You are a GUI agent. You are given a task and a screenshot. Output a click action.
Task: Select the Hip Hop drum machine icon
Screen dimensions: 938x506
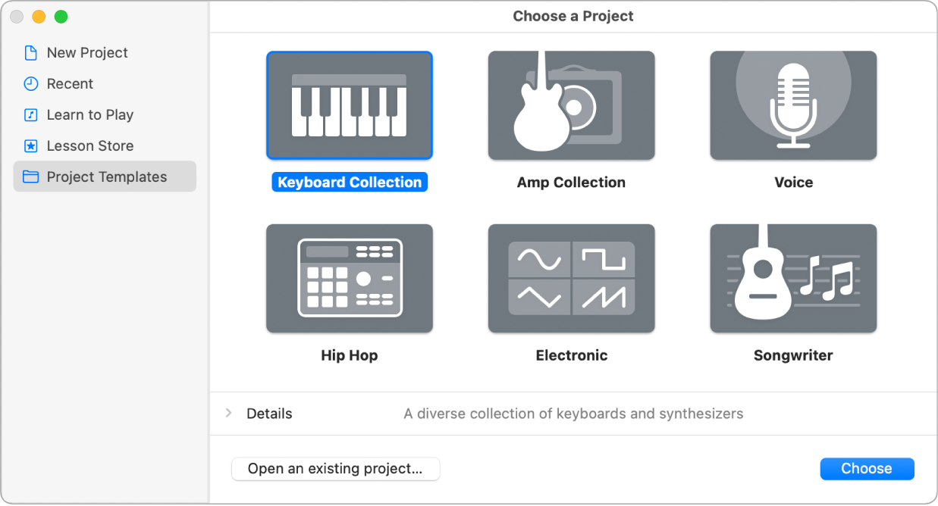coord(349,278)
